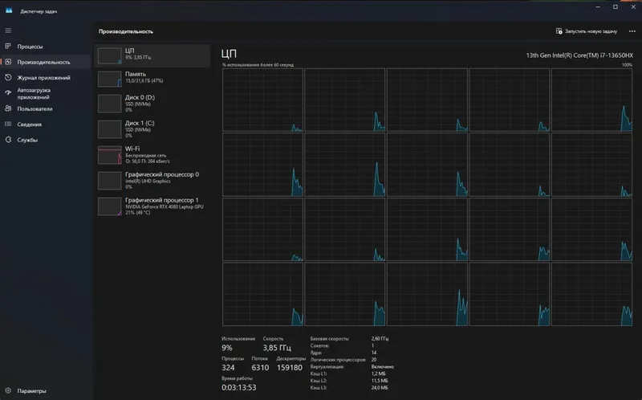
Task: Open the hamburger navigation menu
Action: click(x=8, y=31)
